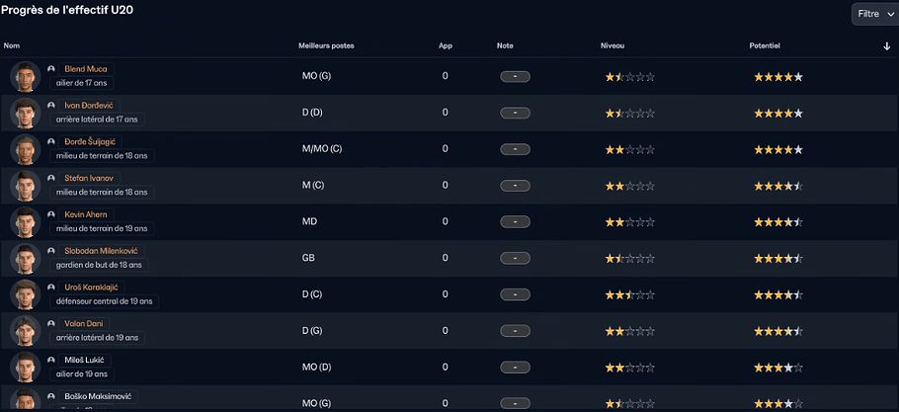899x412 pixels.
Task: Click Slobodan Milenković's face portrait
Action: tap(26, 259)
